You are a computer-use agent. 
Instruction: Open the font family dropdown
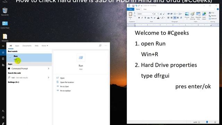tap(153, 14)
